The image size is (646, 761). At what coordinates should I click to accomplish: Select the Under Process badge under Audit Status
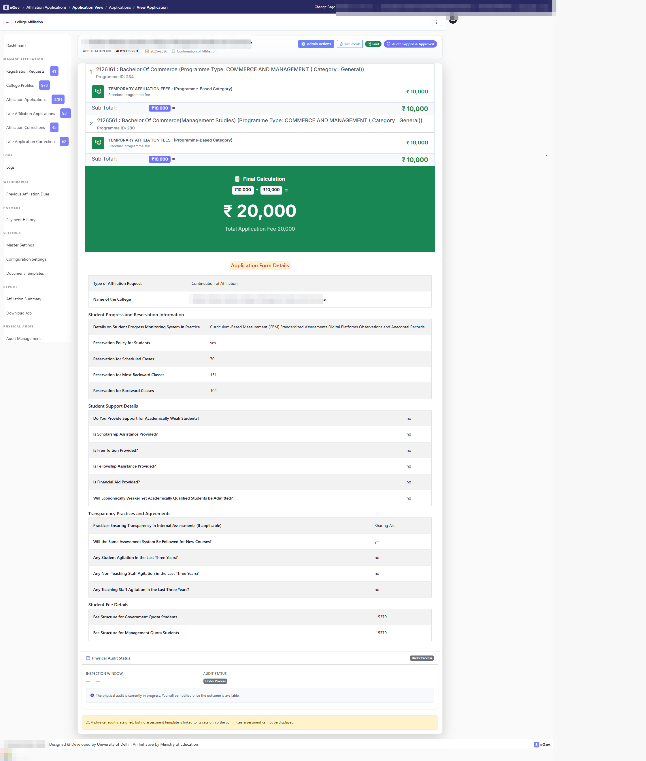(x=215, y=681)
